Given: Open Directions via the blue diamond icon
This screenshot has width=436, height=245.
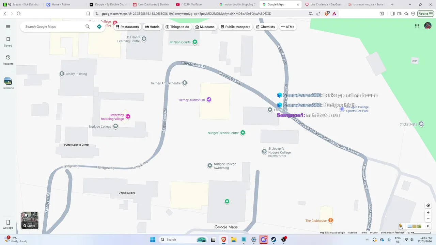Looking at the screenshot, I should [x=99, y=27].
